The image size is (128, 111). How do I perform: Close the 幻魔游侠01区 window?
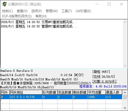pos(122,4)
